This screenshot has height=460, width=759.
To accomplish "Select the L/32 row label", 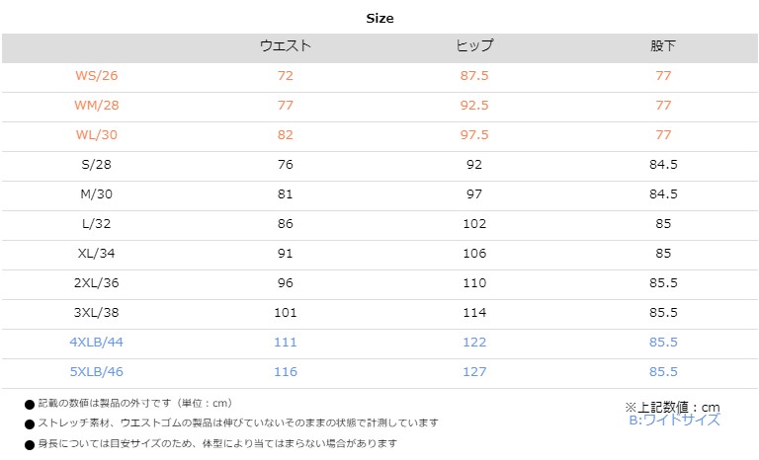I will click(96, 223).
